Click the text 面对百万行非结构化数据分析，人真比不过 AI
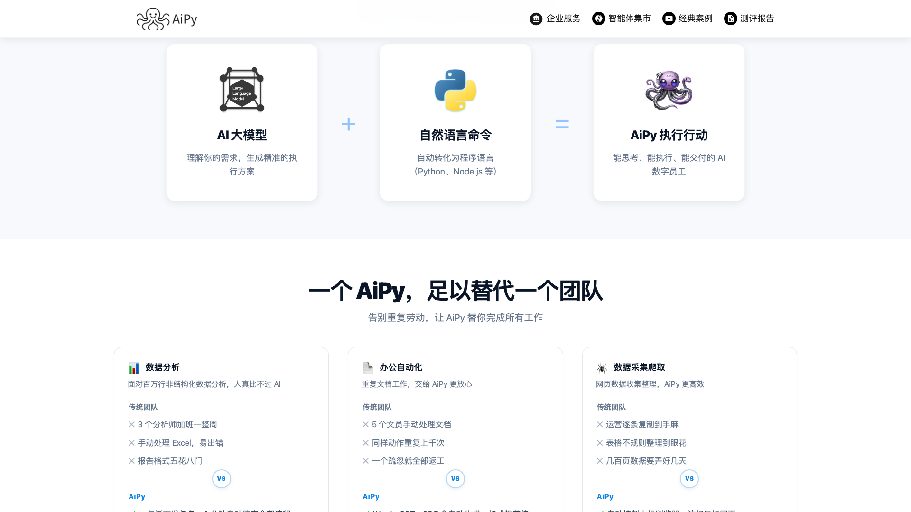 [x=205, y=384]
